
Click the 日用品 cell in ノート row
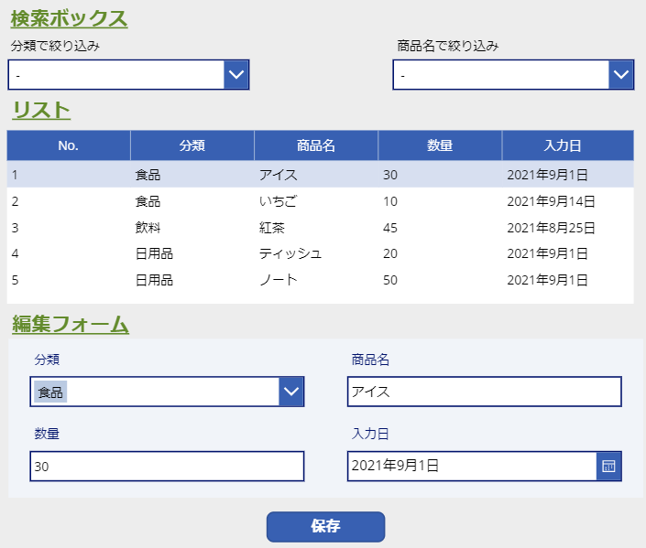coord(154,280)
